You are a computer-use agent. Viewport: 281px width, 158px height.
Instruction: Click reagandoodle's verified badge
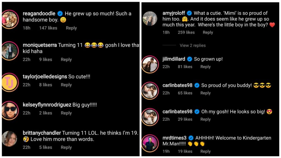(60, 13)
